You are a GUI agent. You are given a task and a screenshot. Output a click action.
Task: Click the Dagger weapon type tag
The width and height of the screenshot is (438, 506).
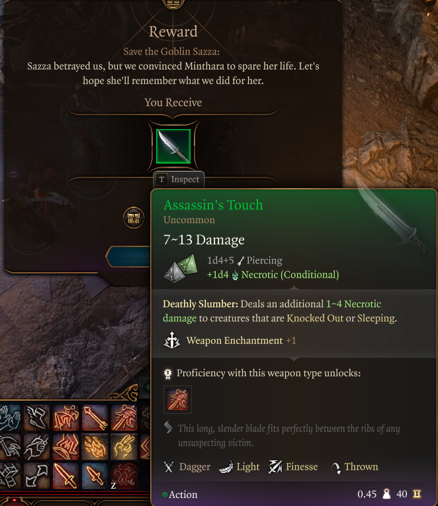187,467
